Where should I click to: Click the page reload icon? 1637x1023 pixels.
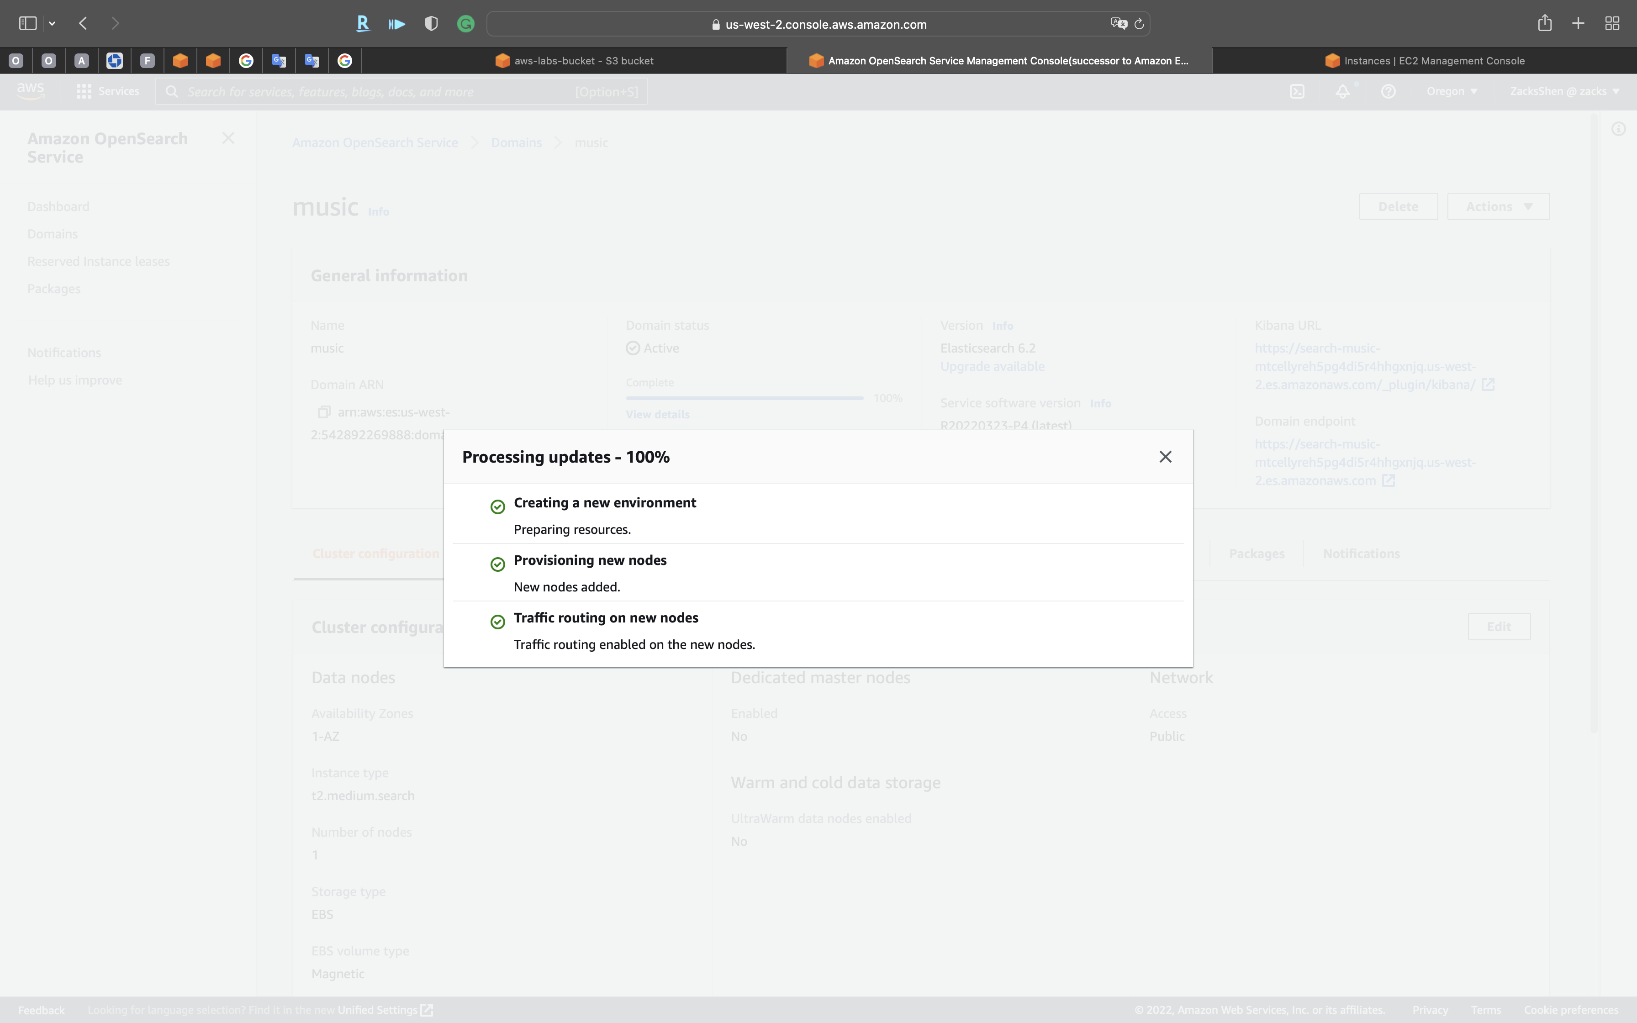click(x=1139, y=24)
